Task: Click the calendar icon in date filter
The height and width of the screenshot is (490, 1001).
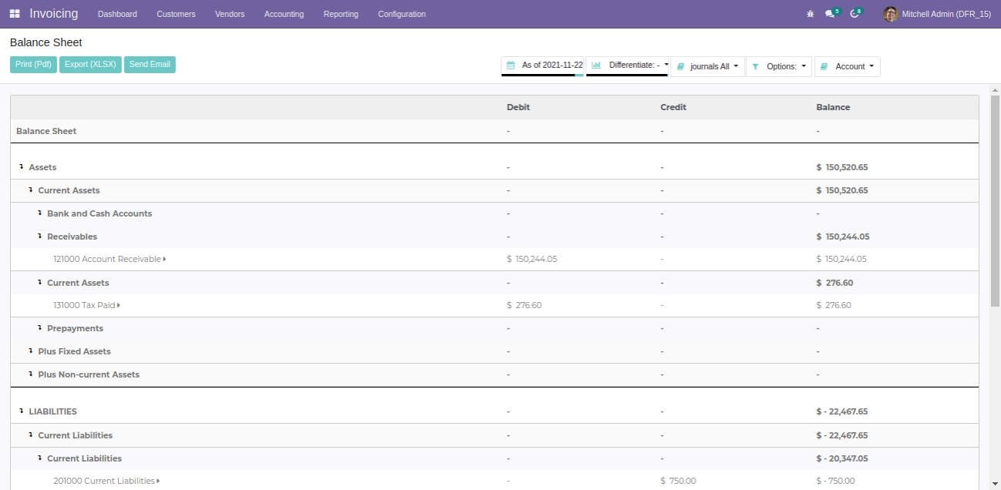Action: pyautogui.click(x=511, y=65)
